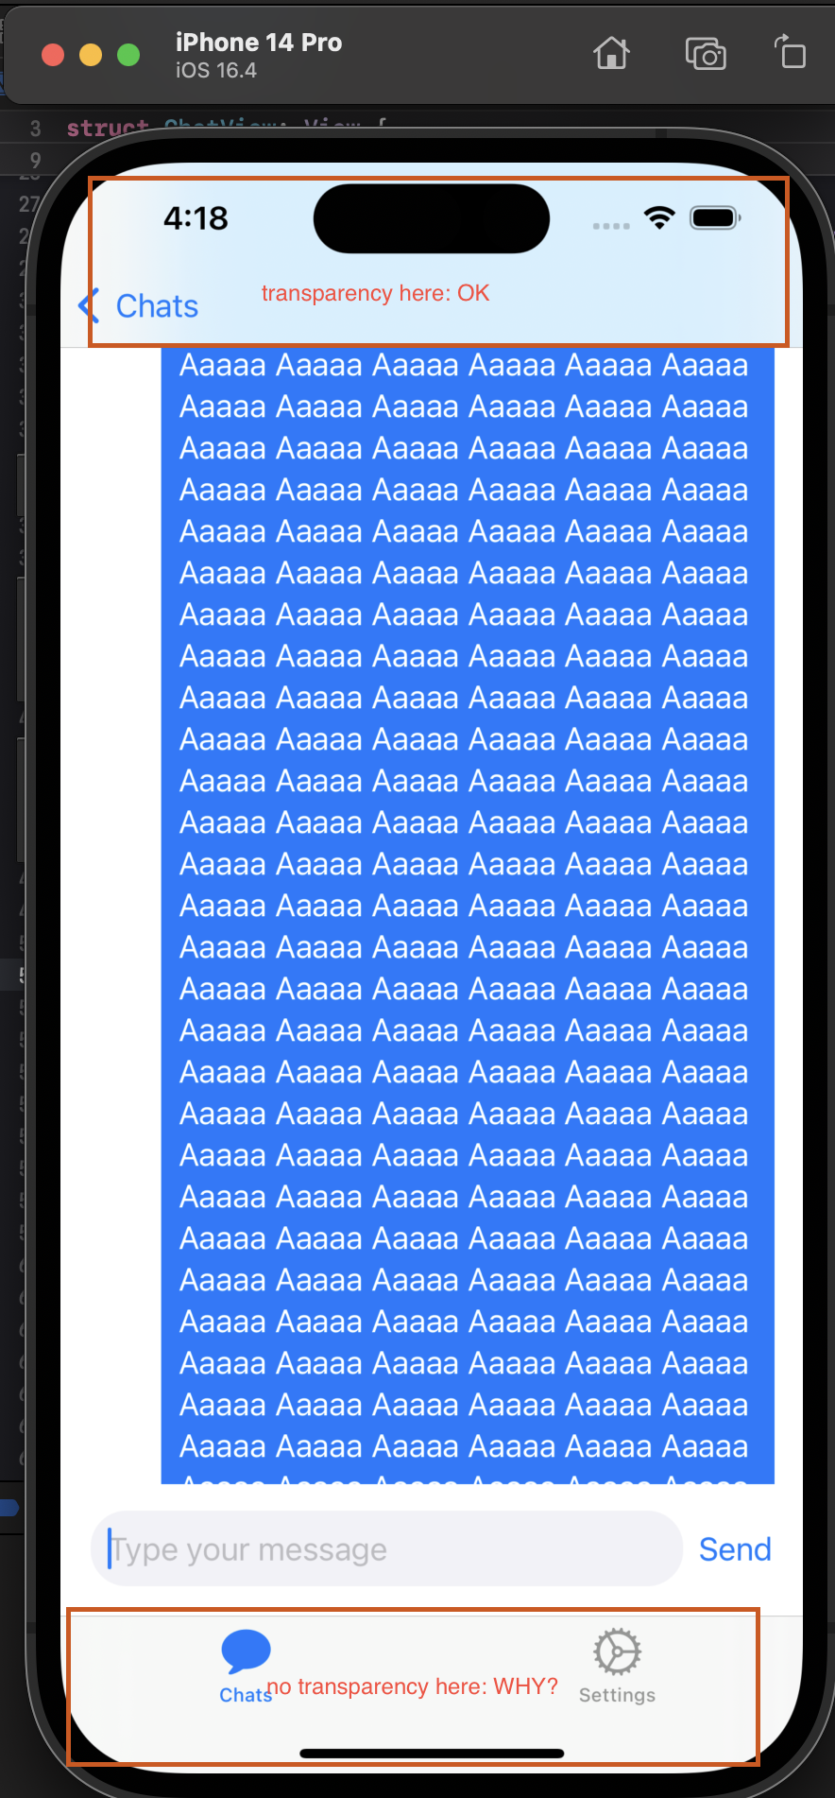The height and width of the screenshot is (1798, 835).
Task: Click the Wi-Fi icon in status bar
Action: (659, 218)
